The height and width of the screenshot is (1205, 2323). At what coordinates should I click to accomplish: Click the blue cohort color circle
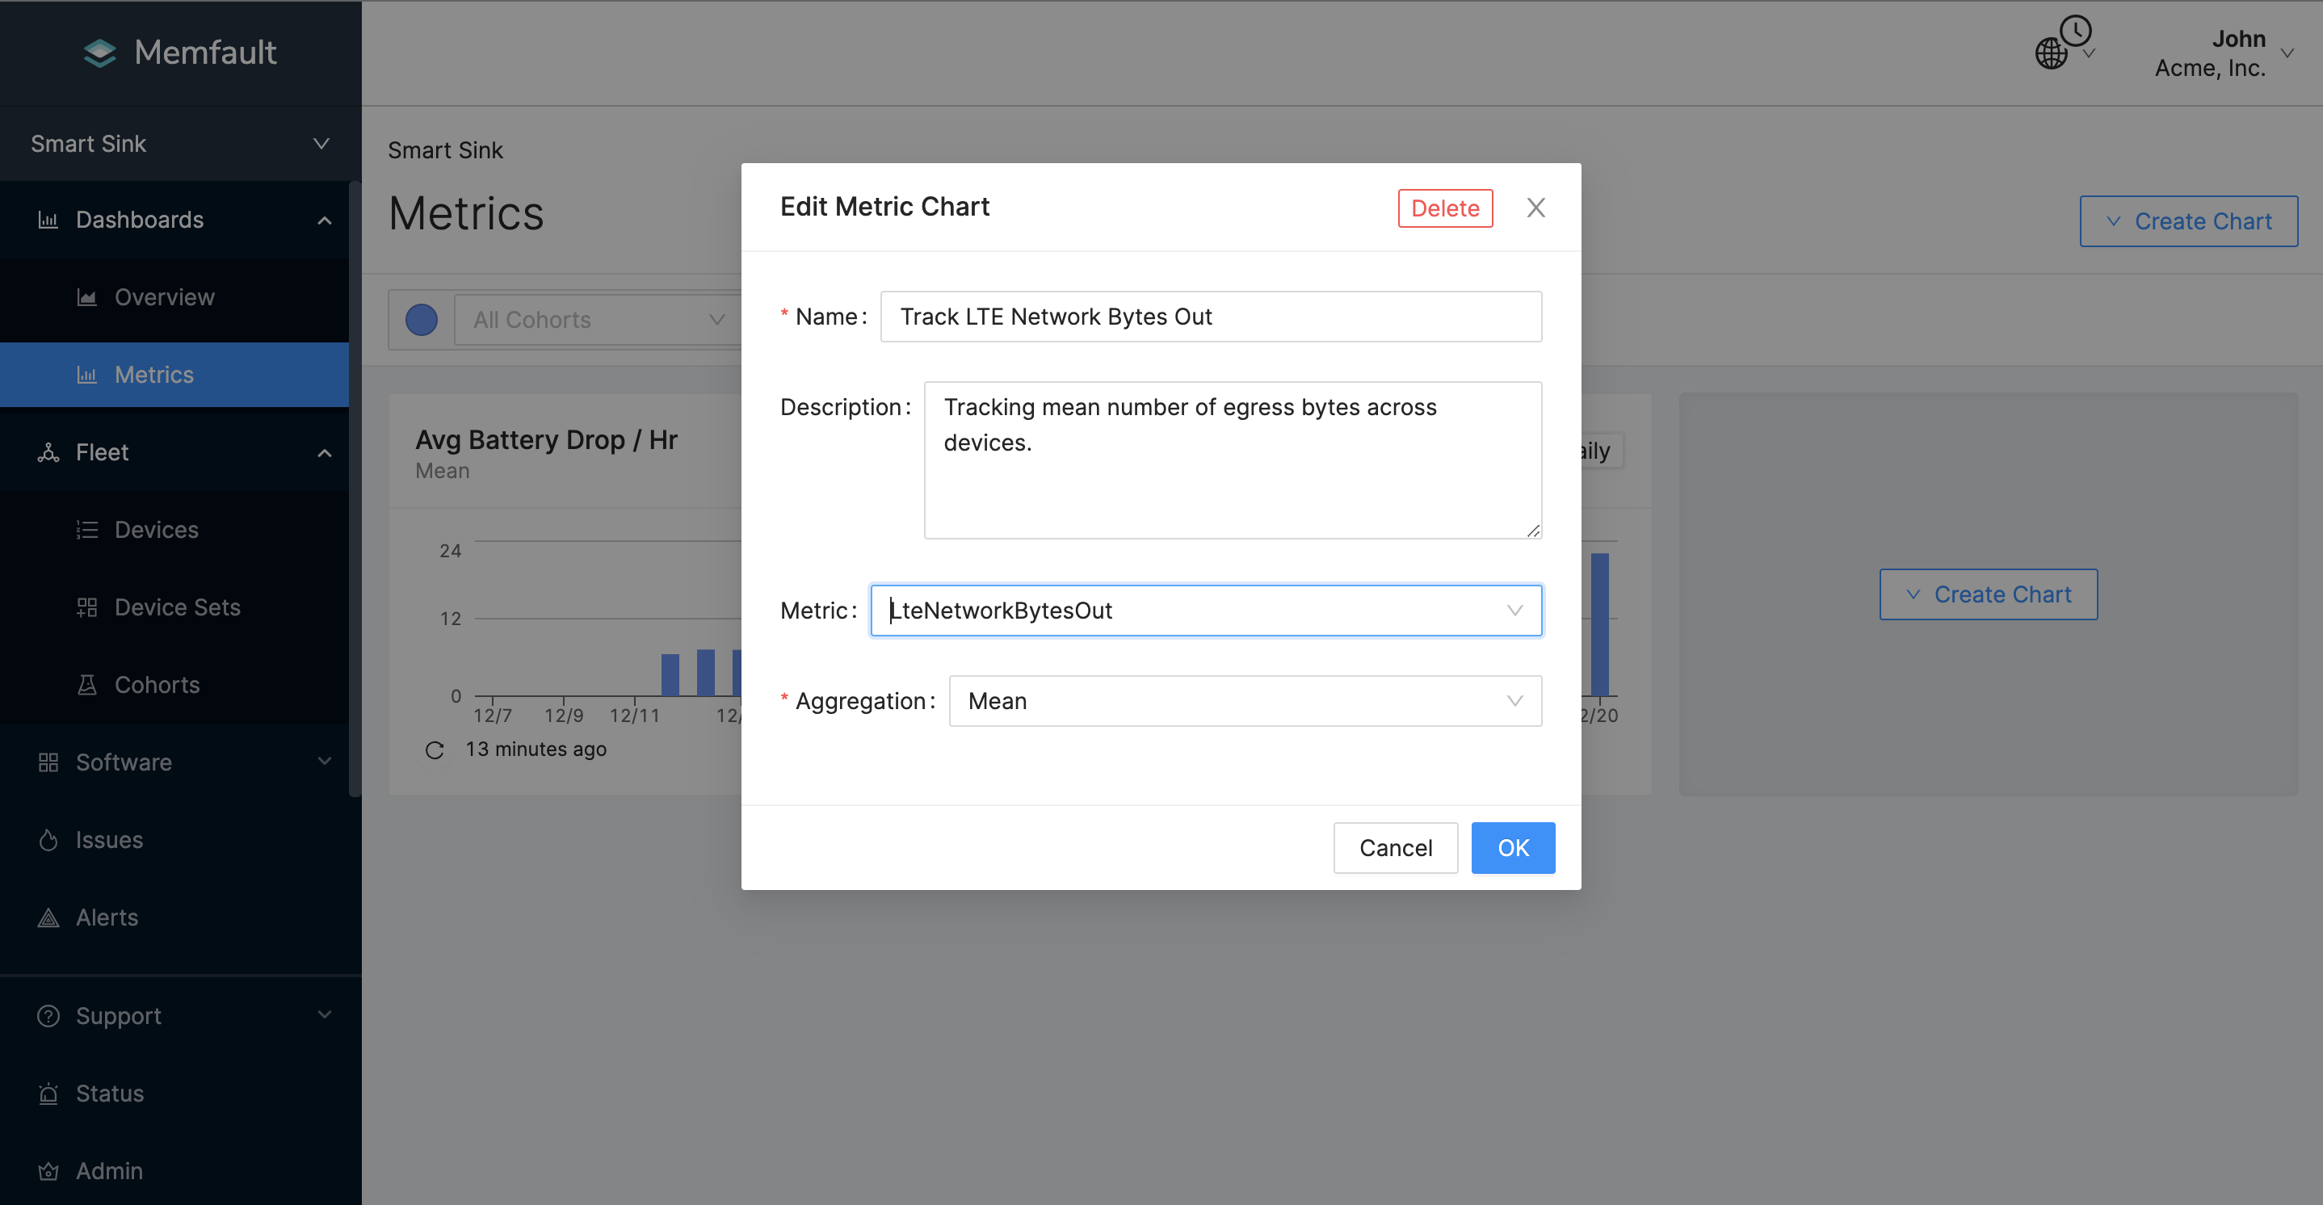pyautogui.click(x=421, y=319)
